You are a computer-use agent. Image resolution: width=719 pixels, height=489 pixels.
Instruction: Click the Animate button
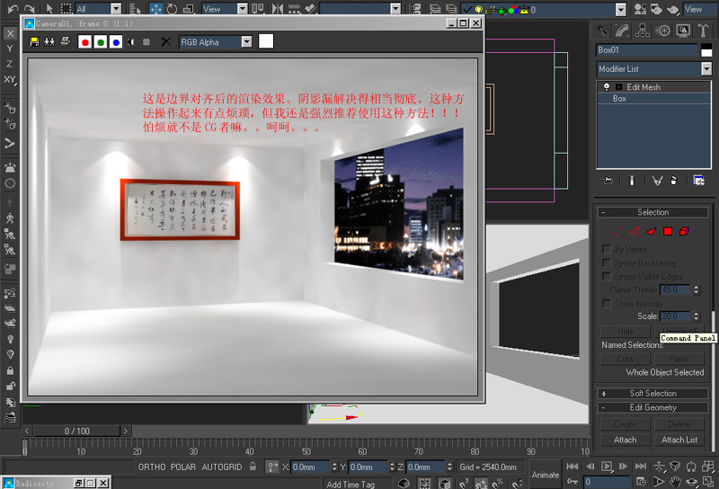(545, 475)
